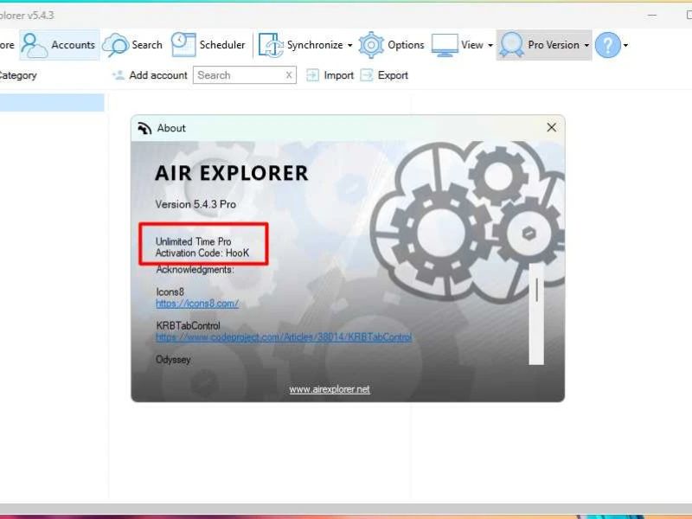The image size is (692, 519).
Task: Click the Activation Code: HooK text
Action: click(x=202, y=253)
